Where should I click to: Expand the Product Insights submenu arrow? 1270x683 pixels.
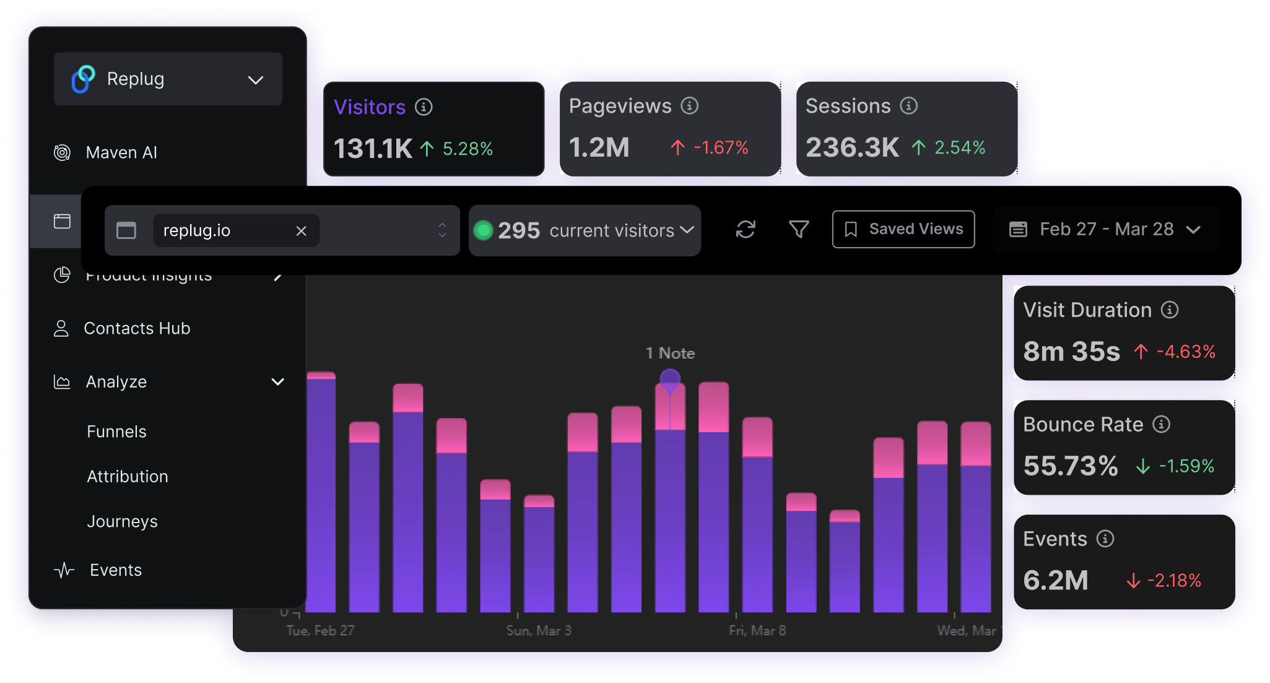tap(278, 276)
